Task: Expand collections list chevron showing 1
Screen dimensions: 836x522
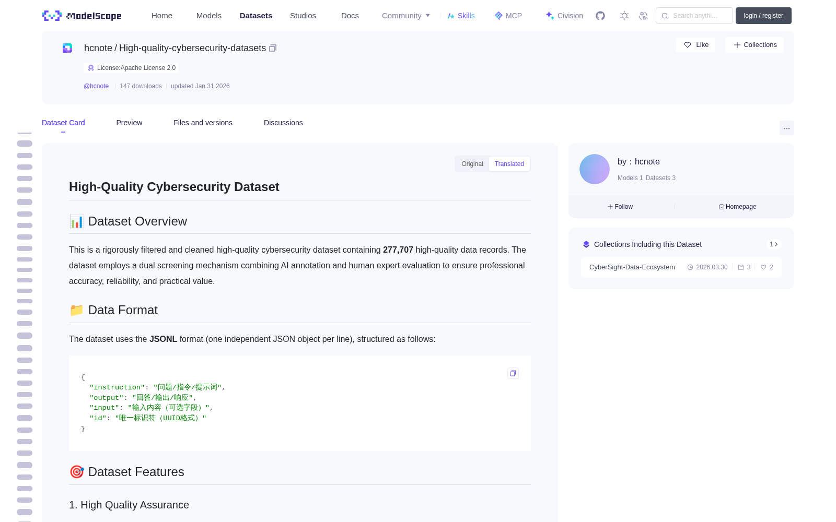Action: pyautogui.click(x=774, y=244)
